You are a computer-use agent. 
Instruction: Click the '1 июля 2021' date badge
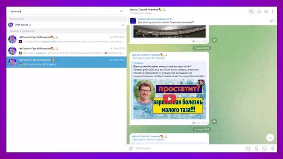[x=202, y=48]
